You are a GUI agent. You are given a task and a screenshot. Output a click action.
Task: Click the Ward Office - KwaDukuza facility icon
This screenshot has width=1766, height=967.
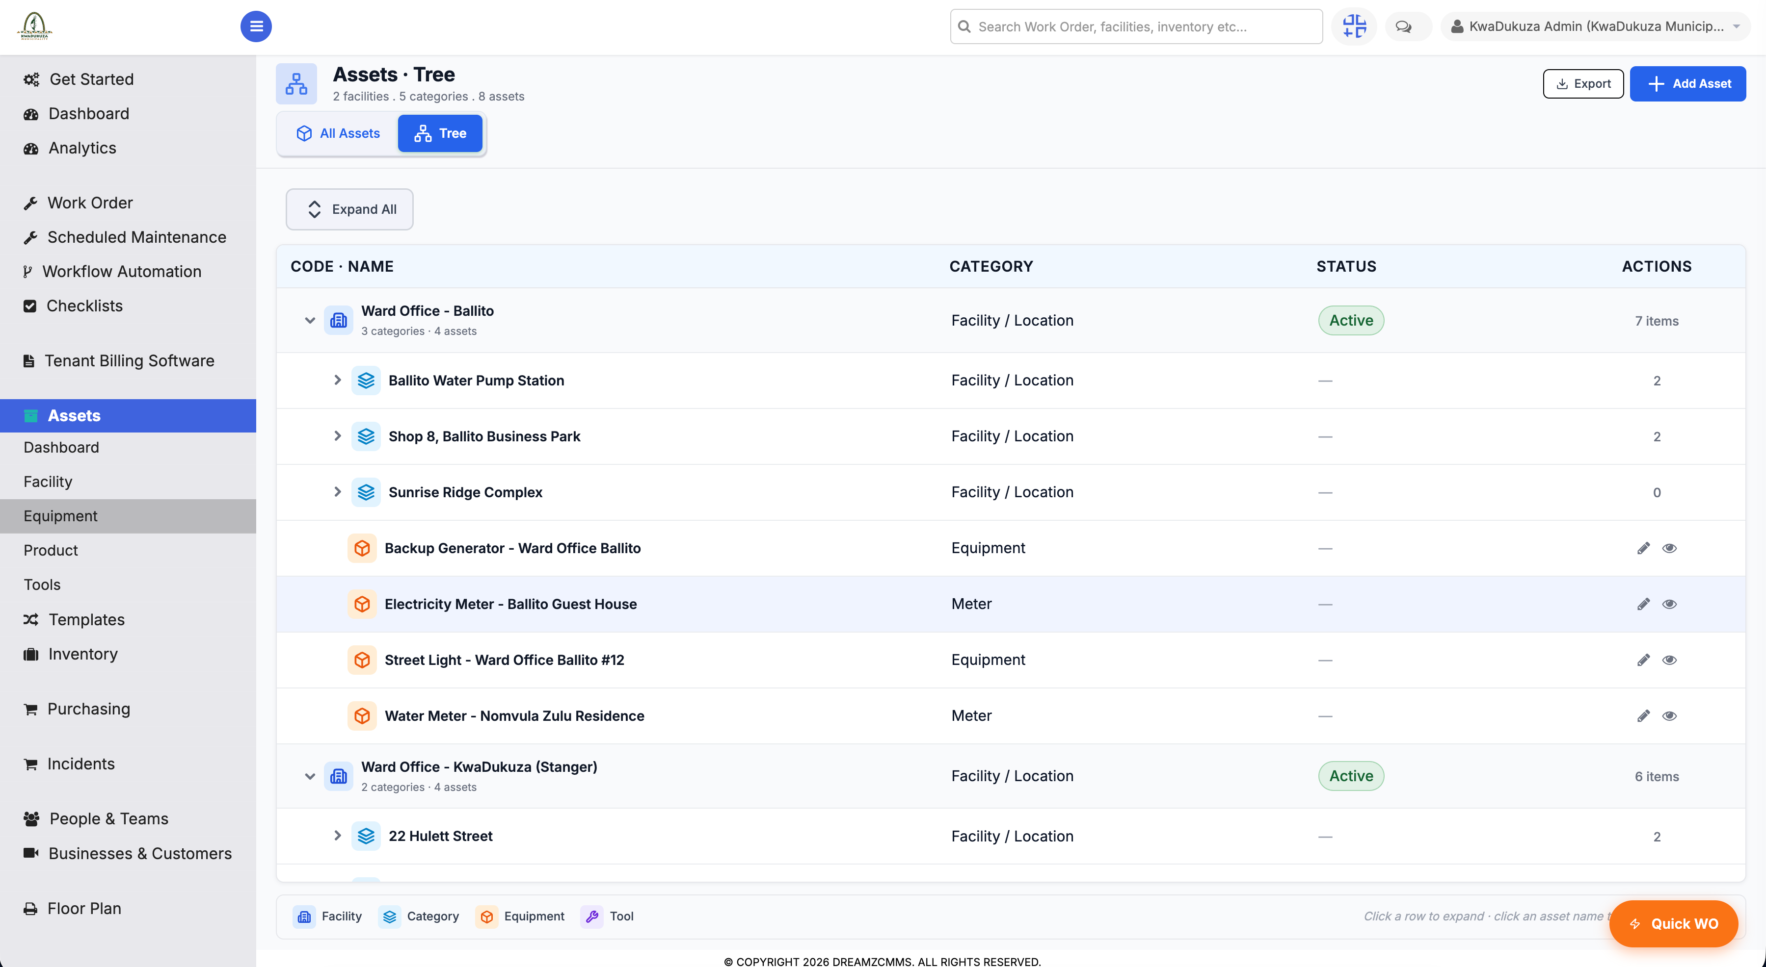pos(339,776)
